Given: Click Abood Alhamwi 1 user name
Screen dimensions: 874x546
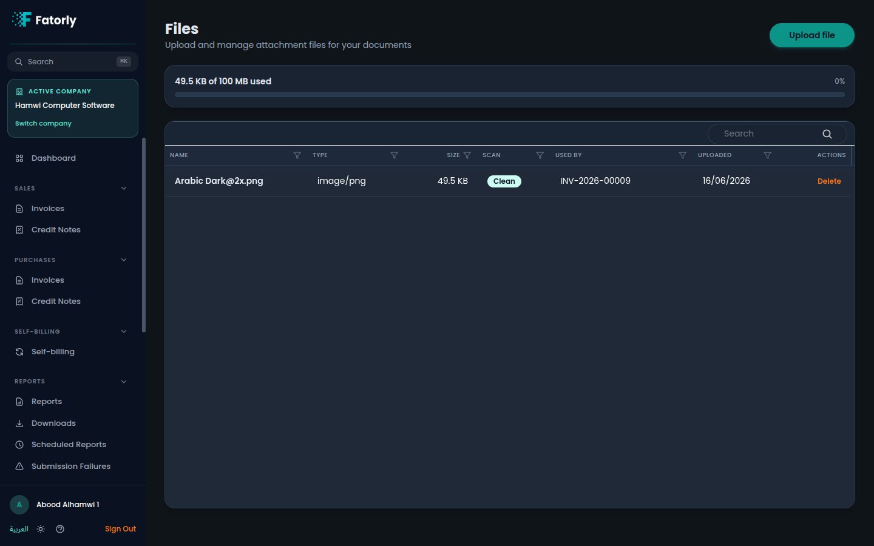Looking at the screenshot, I should (68, 505).
